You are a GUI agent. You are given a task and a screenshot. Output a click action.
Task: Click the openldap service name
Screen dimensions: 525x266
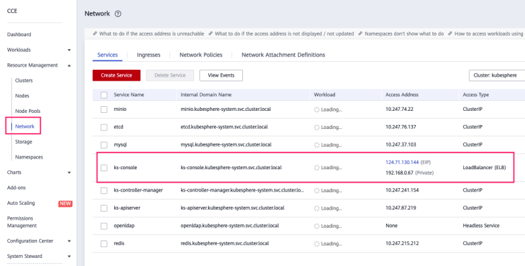[124, 226]
